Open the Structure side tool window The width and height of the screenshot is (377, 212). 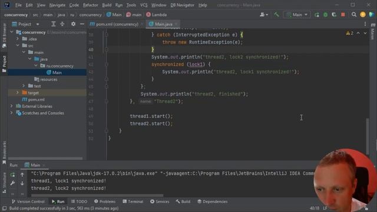(x=4, y=183)
